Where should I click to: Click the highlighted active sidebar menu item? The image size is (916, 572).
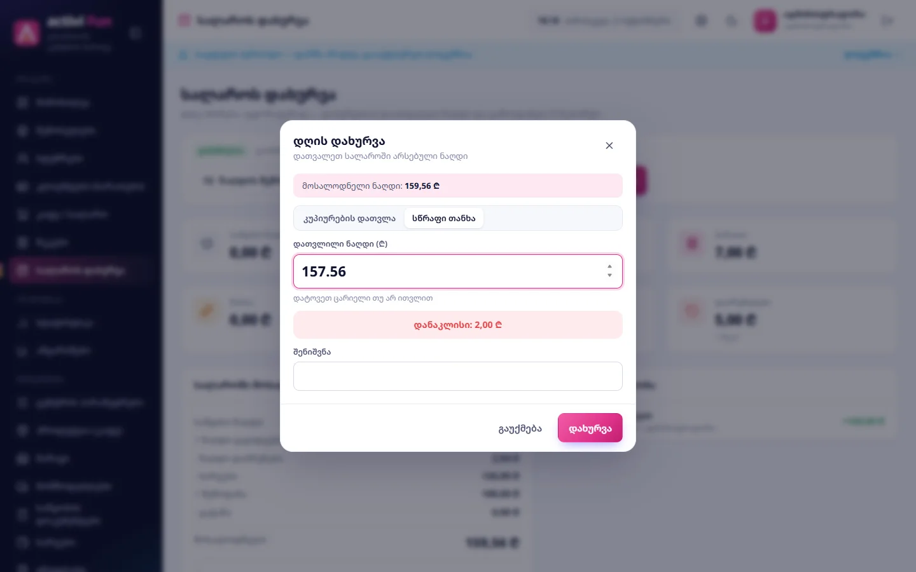tap(80, 271)
